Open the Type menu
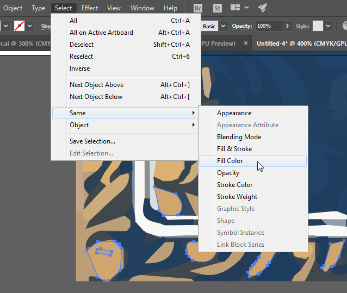 pyautogui.click(x=38, y=8)
